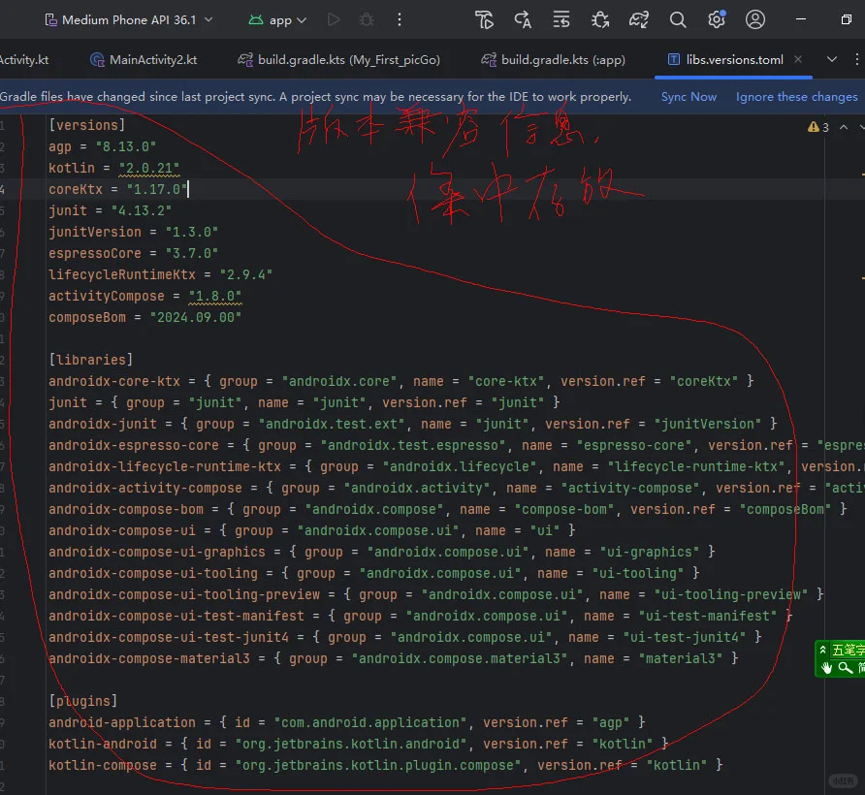Click the account profile avatar icon

point(754,19)
